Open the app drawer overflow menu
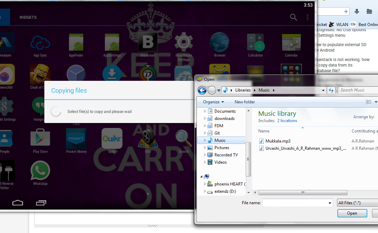Image resolution: width=378 pixels, height=233 pixels. (x=308, y=17)
